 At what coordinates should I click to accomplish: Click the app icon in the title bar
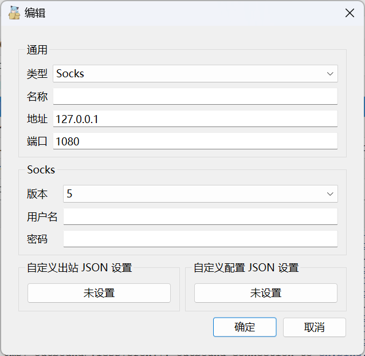(14, 13)
